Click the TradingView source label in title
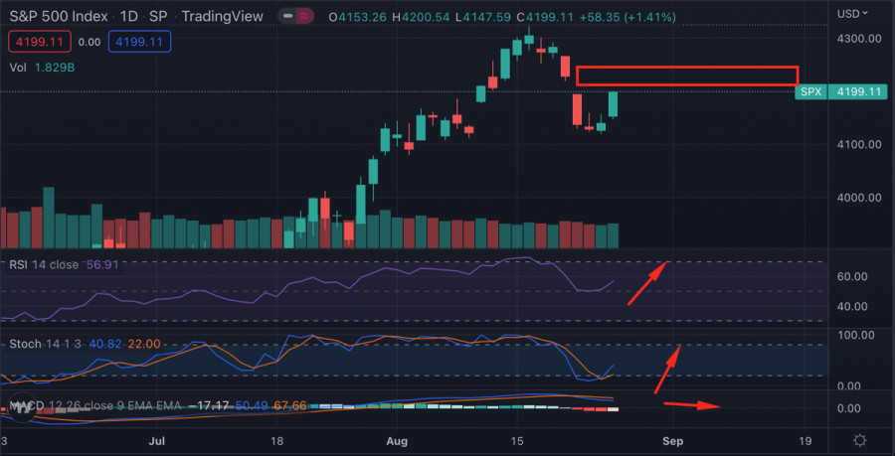895x456 pixels. 223,17
